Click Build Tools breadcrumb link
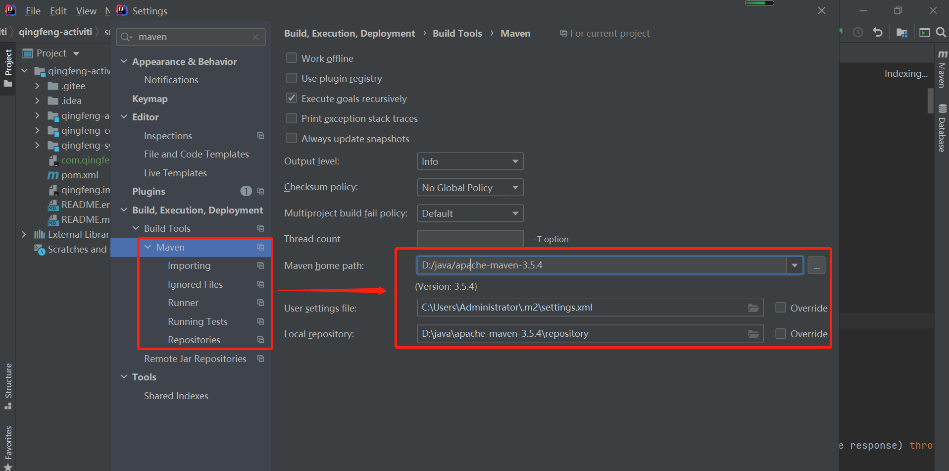The height and width of the screenshot is (471, 949). pos(457,33)
